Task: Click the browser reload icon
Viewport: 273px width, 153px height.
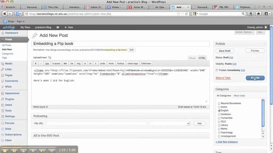Action: coord(186,14)
